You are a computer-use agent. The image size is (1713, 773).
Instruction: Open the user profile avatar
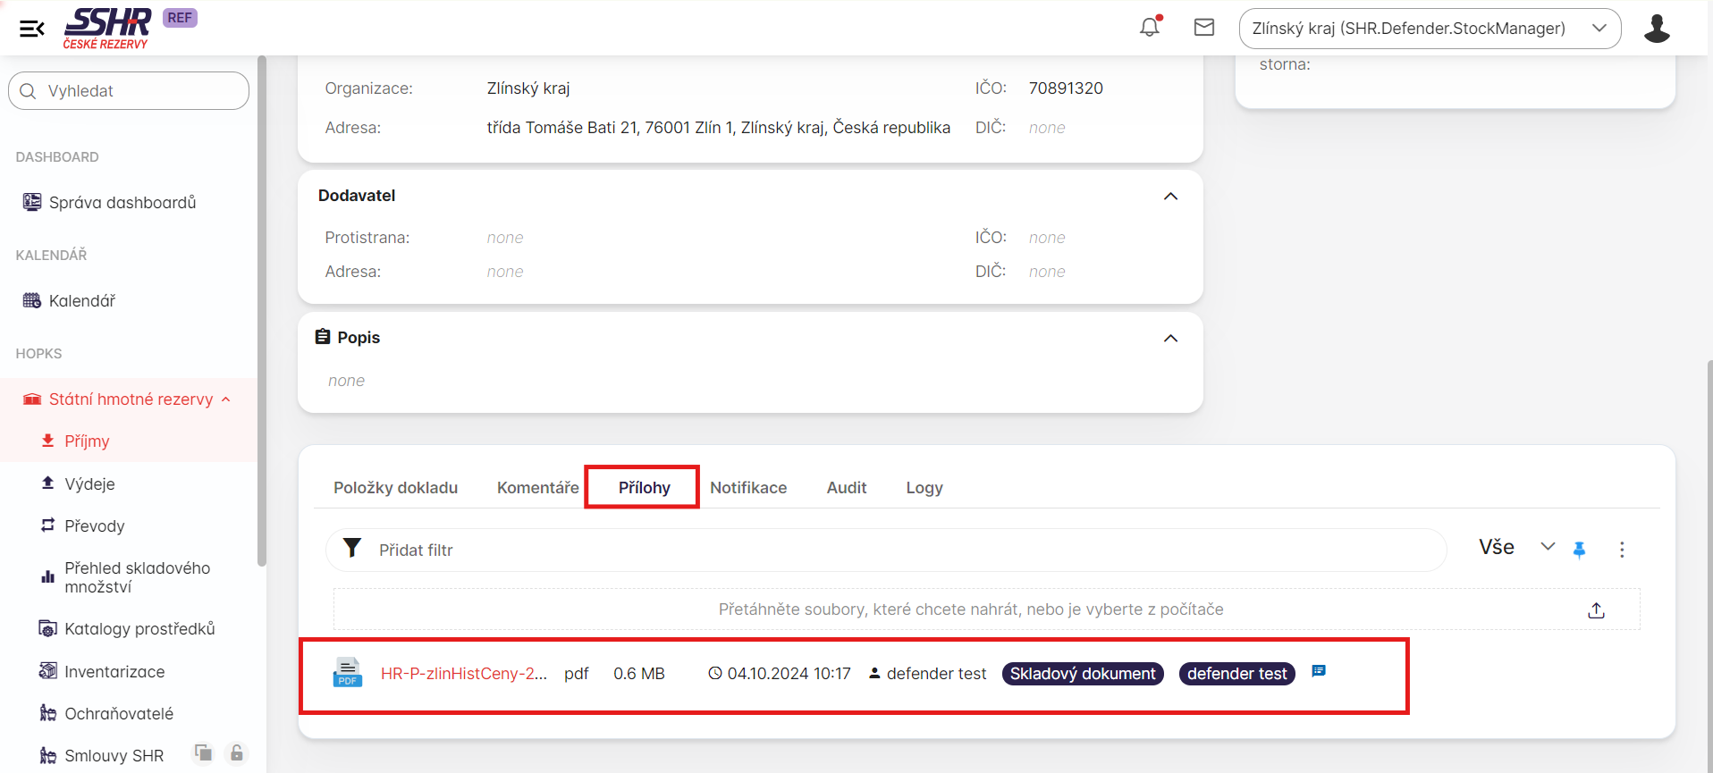(1657, 29)
